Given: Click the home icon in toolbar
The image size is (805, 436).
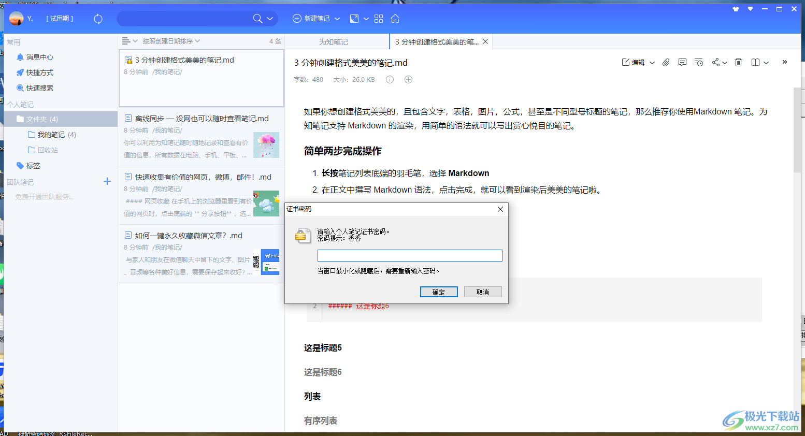Looking at the screenshot, I should 395,19.
